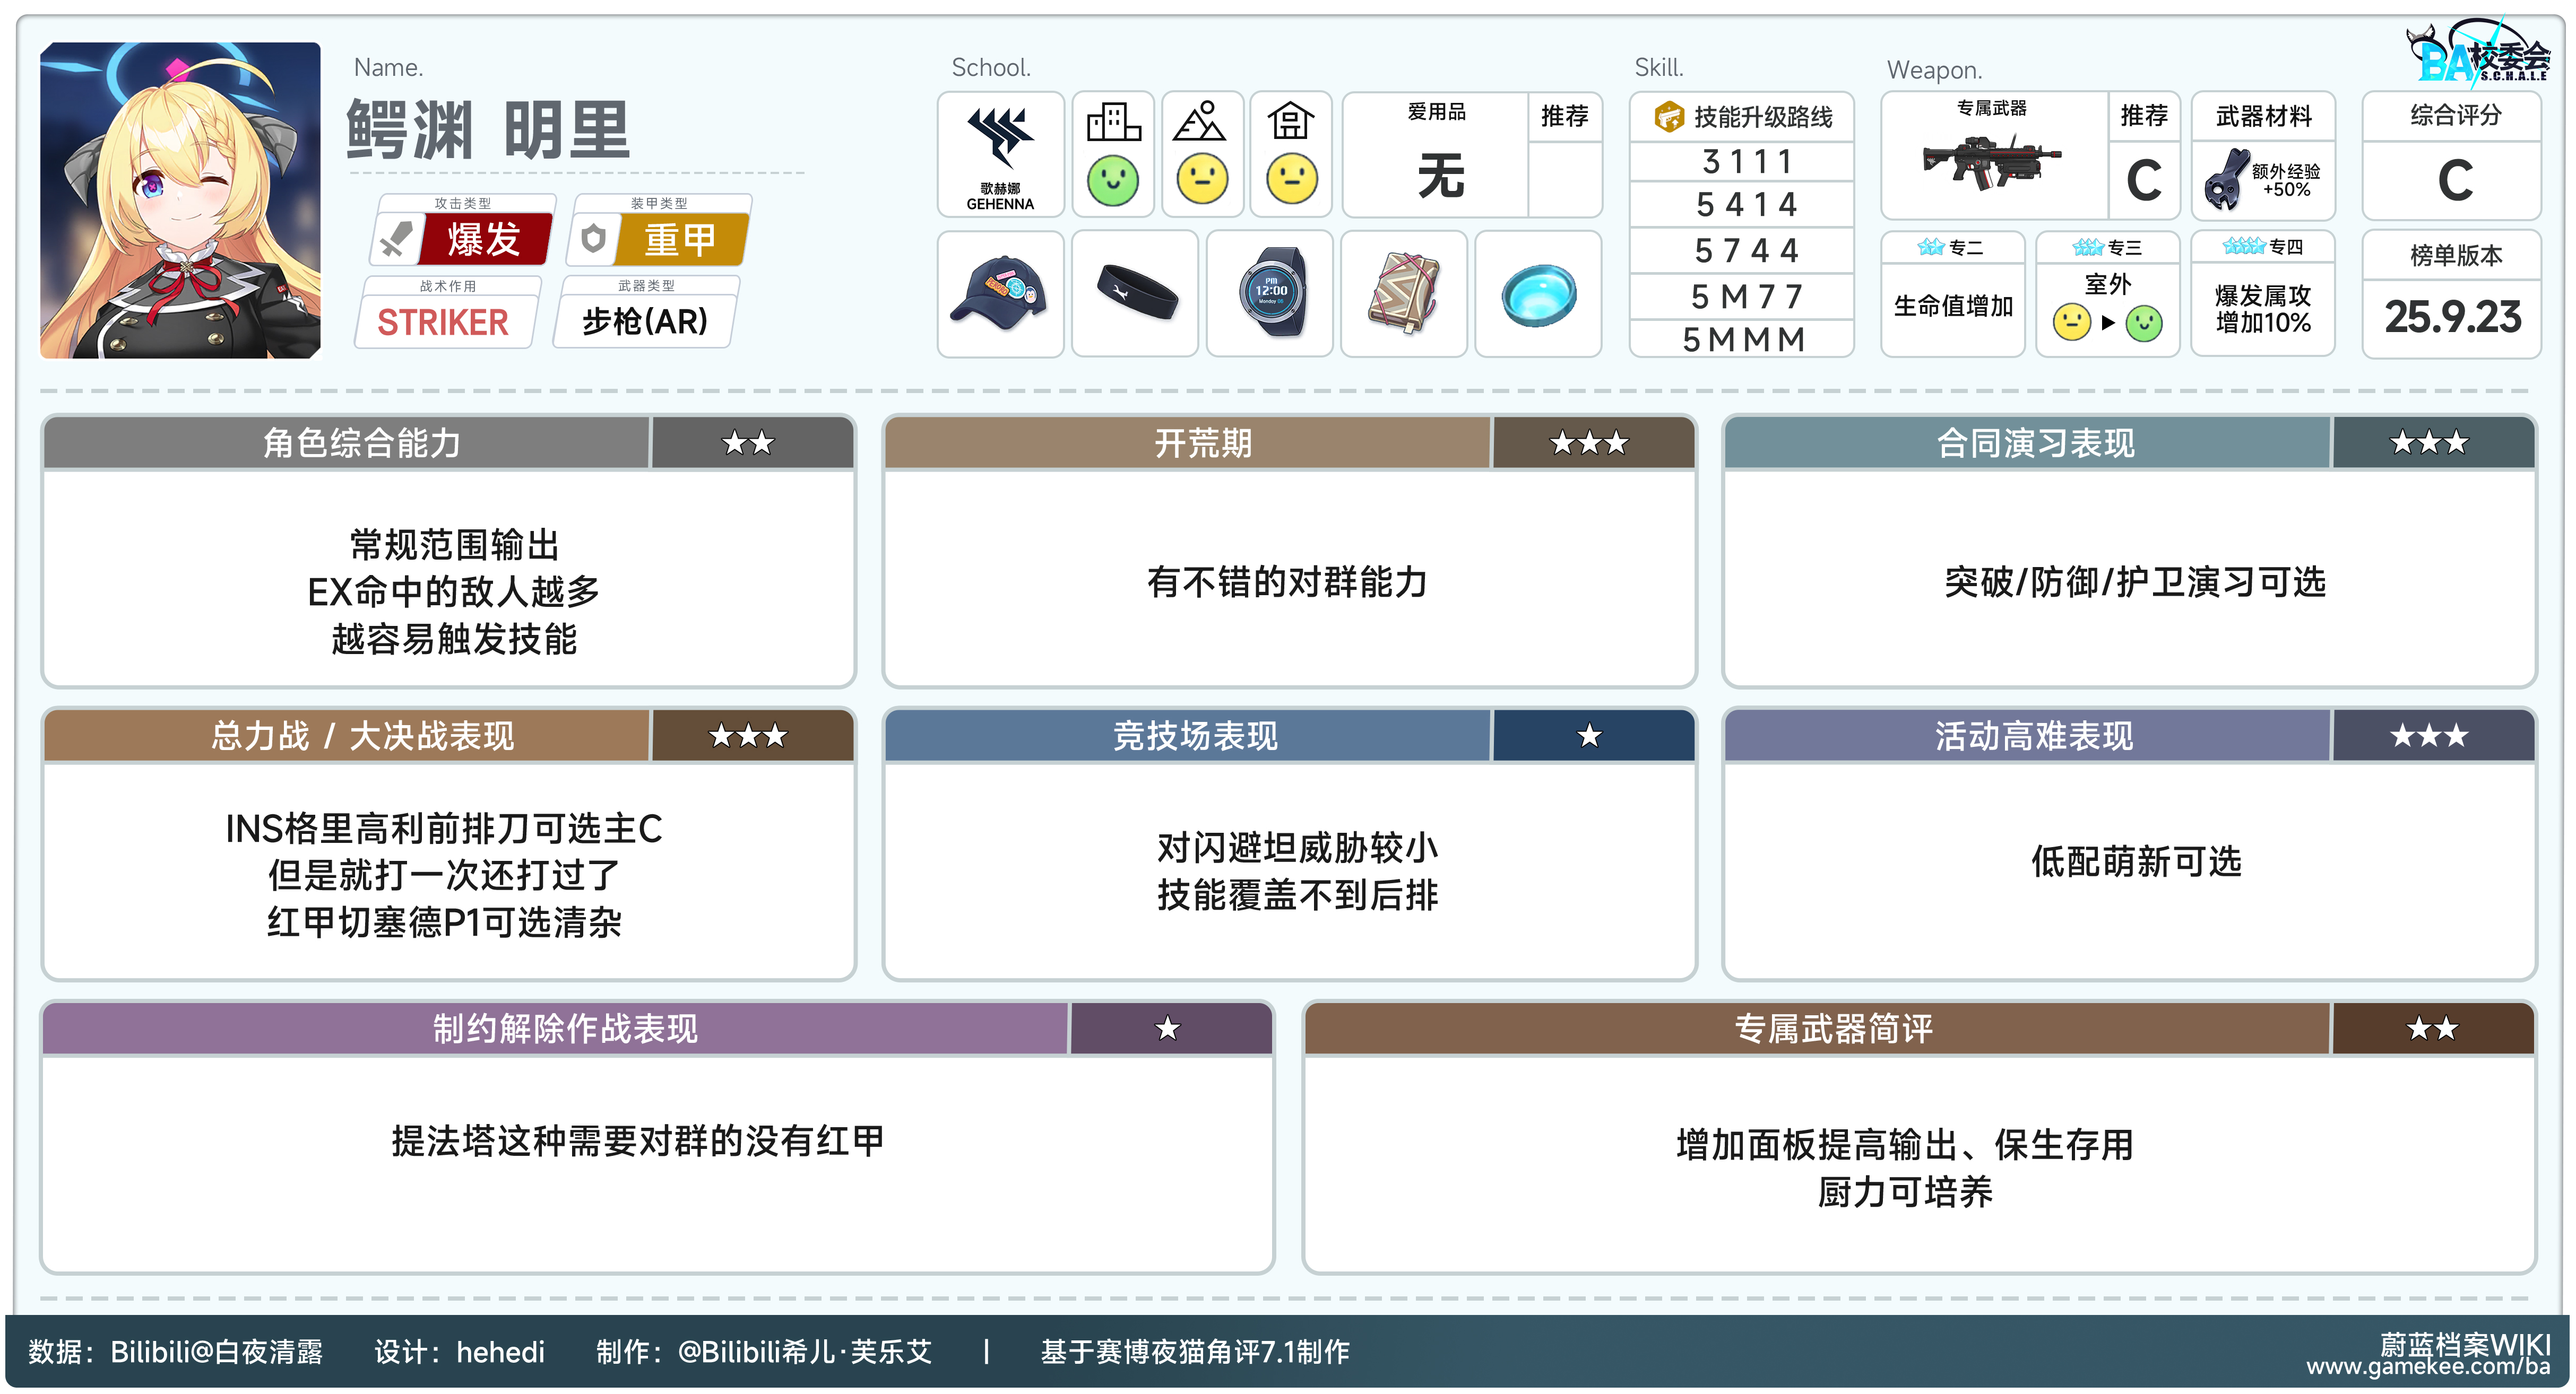The width and height of the screenshot is (2576, 1394).
Task: Open the 竞技场表现 section header
Action: (1195, 736)
